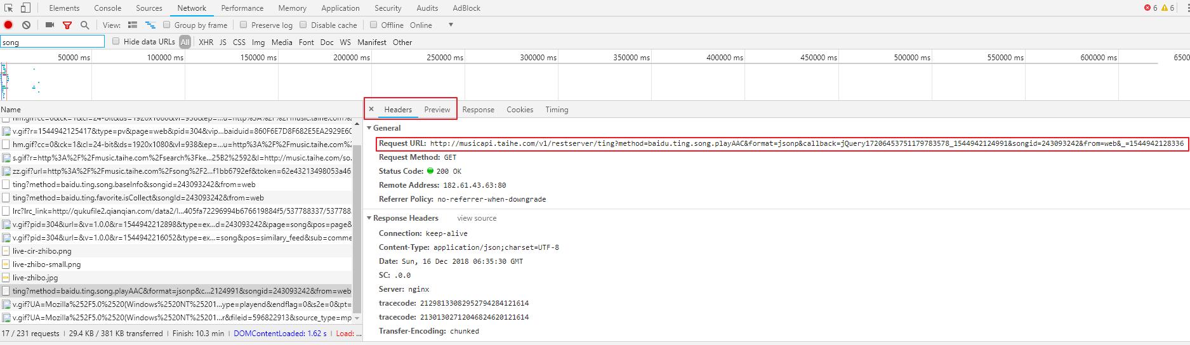Screen dimensions: 1190x345
Task: Switch to the Application tab
Action: point(340,8)
